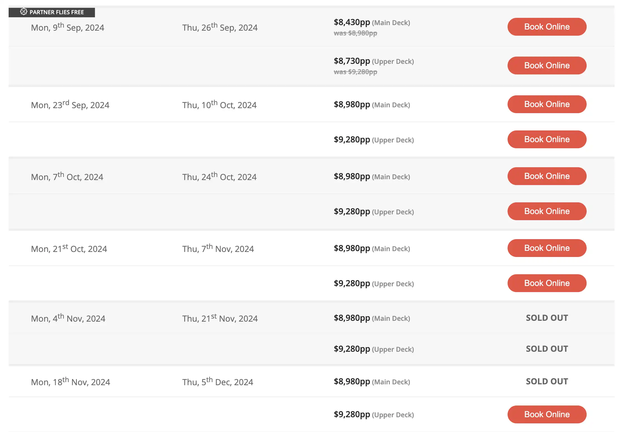622x432 pixels.
Task: Book Online for Upper Deck departing 18th Nov
Action: (x=547, y=414)
